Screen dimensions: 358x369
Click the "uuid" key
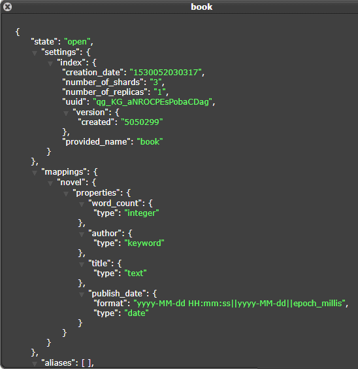coord(74,102)
